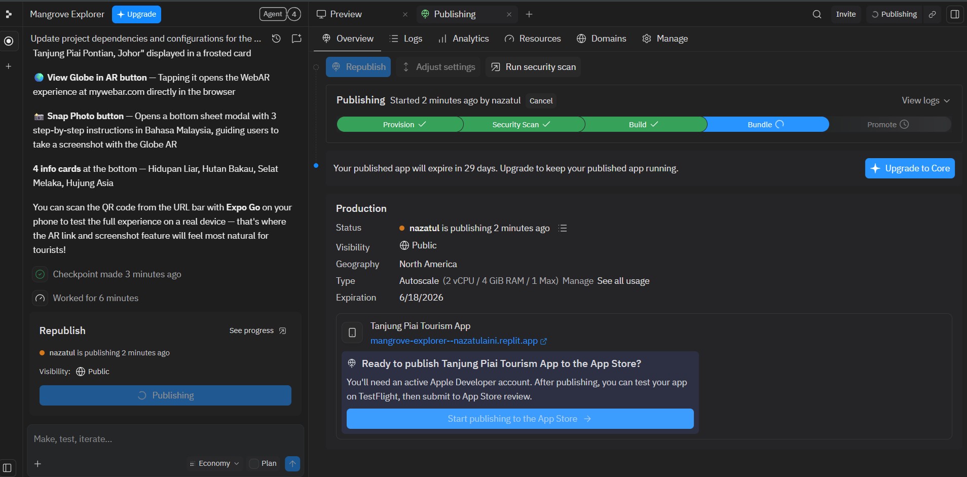Click the checkpoint check icon
This screenshot has width=967, height=477.
(x=40, y=274)
